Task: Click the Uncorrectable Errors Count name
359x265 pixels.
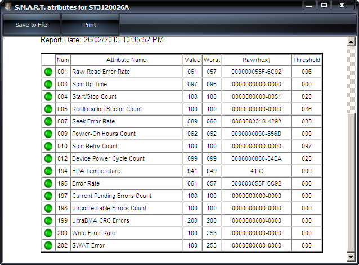Action: (x=109, y=208)
